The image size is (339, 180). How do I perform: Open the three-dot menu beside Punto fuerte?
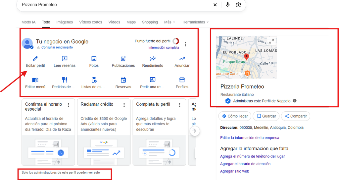pos(185,44)
